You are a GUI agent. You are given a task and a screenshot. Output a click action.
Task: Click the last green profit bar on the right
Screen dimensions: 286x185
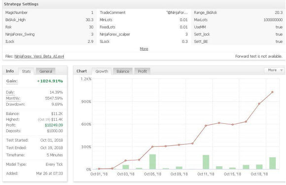click(273, 163)
